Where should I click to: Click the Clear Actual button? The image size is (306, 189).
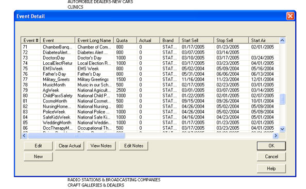tap(70, 146)
